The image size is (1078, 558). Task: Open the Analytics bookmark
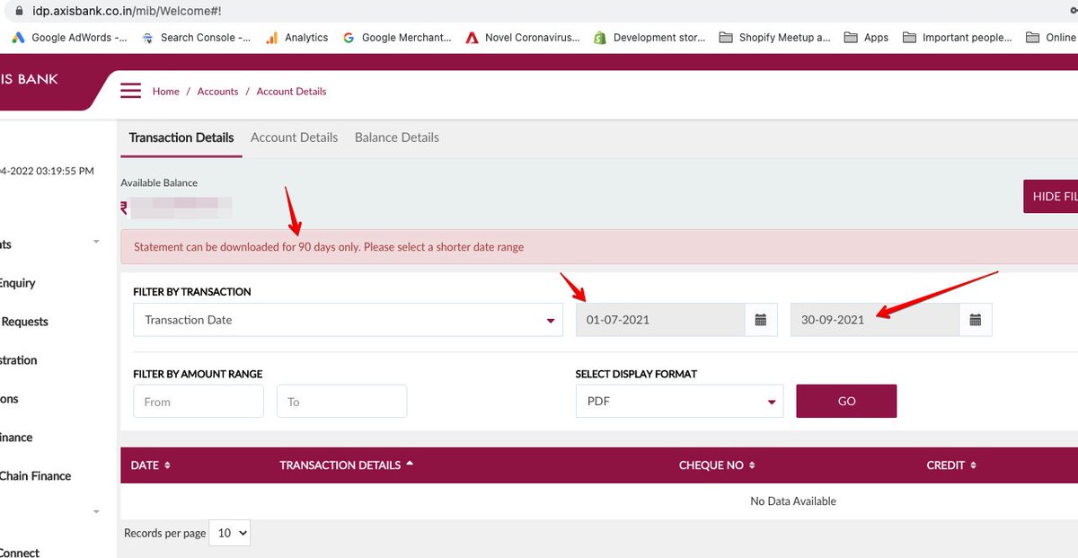tap(297, 38)
